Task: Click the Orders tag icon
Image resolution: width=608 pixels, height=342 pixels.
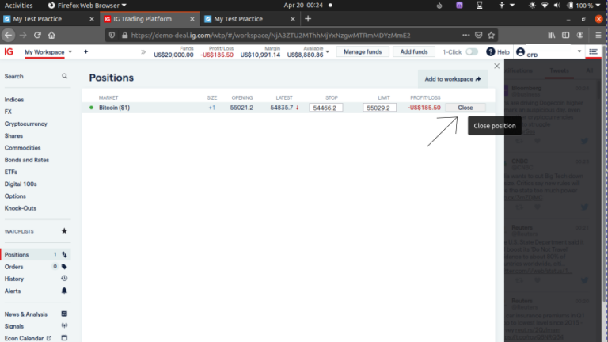Action: (64, 267)
